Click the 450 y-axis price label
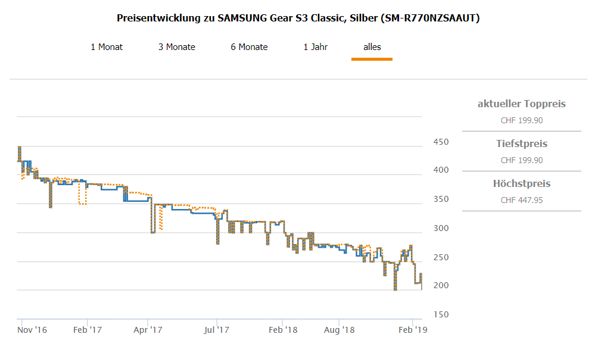The width and height of the screenshot is (598, 337). 441,142
